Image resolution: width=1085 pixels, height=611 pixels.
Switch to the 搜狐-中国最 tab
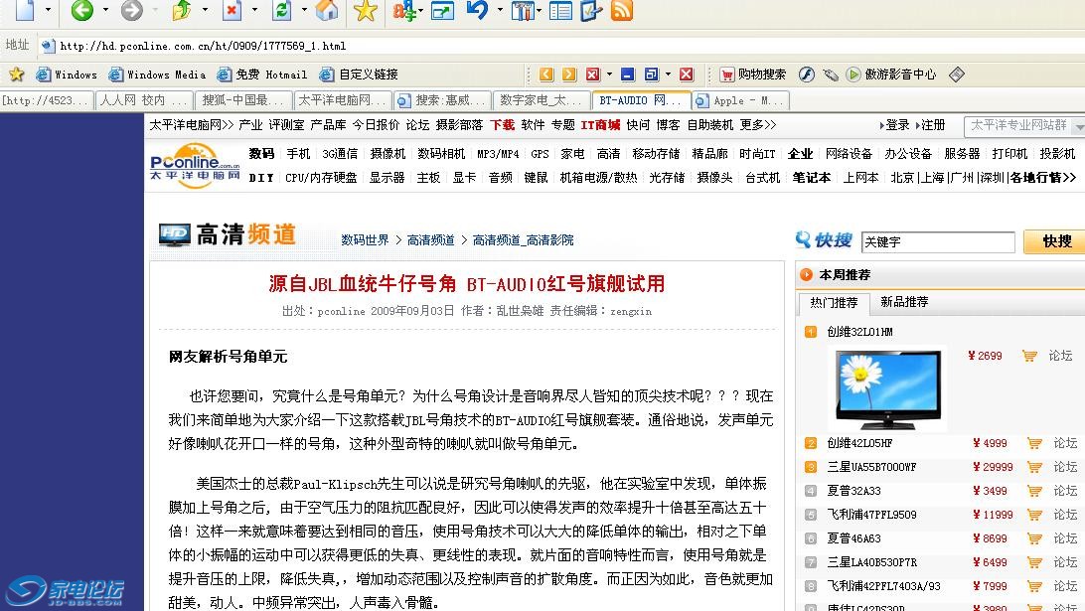pyautogui.click(x=243, y=100)
